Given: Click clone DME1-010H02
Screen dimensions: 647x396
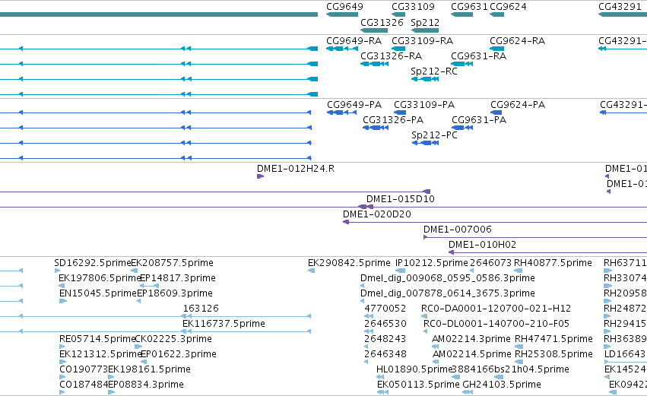Looking at the screenshot, I should 482,245.
